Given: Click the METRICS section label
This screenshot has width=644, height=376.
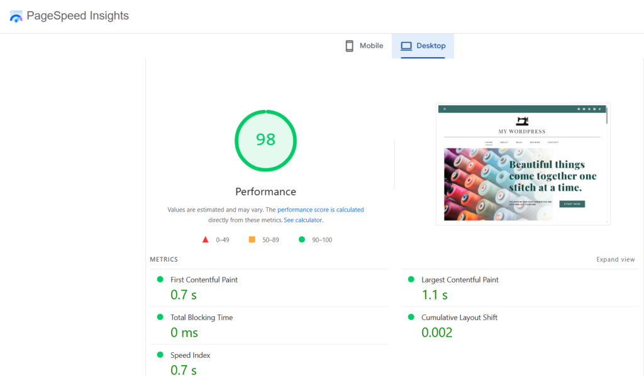Looking at the screenshot, I should [164, 259].
